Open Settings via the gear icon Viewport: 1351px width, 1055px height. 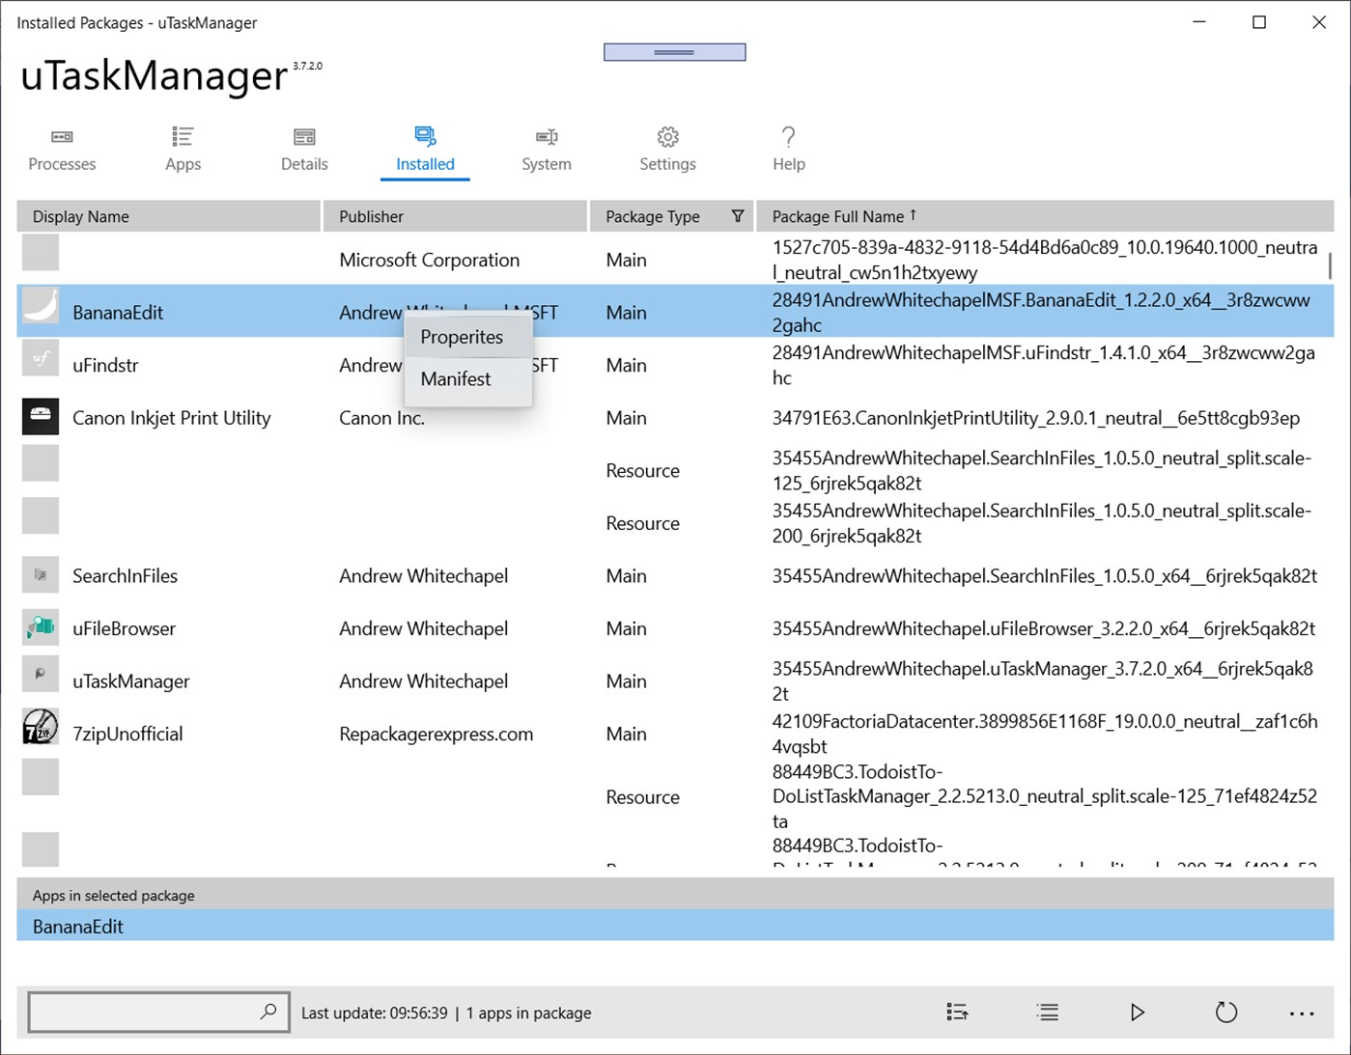click(x=666, y=148)
